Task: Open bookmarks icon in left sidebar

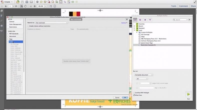Action: tap(2, 16)
